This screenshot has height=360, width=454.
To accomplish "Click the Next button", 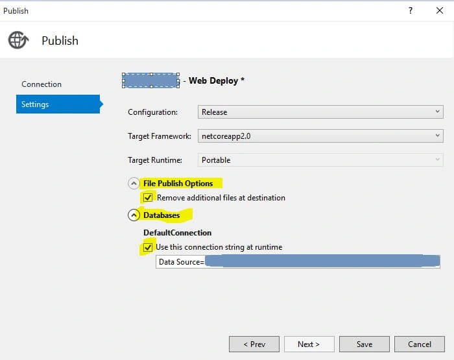I will [309, 344].
